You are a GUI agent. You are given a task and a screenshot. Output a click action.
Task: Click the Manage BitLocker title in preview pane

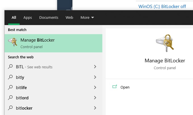pos(165,61)
